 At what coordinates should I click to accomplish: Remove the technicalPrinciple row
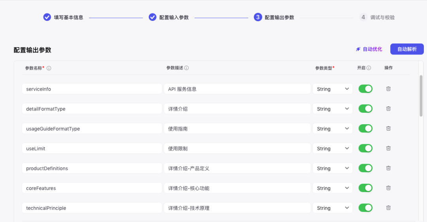coord(388,208)
